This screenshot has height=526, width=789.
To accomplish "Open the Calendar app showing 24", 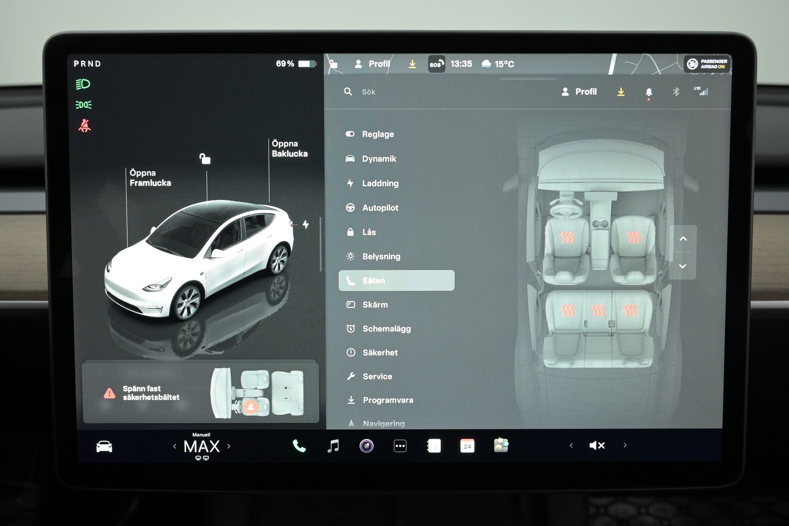I will [x=467, y=446].
